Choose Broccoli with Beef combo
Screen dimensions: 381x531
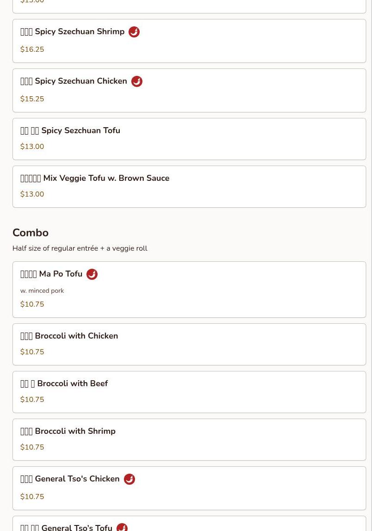point(189,392)
